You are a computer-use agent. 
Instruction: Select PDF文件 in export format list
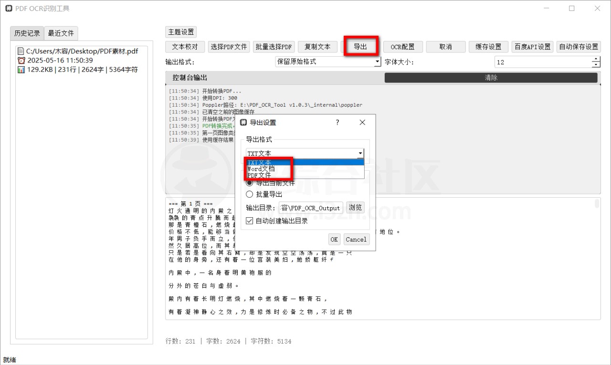(x=305, y=175)
